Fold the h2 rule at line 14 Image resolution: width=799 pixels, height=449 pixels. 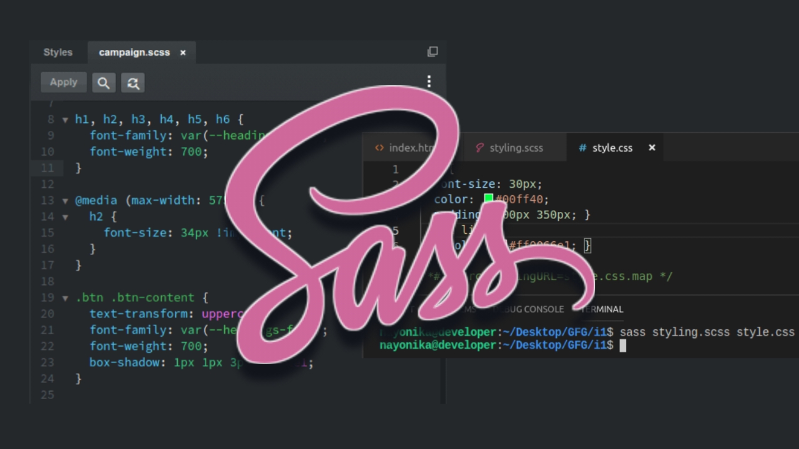click(65, 217)
